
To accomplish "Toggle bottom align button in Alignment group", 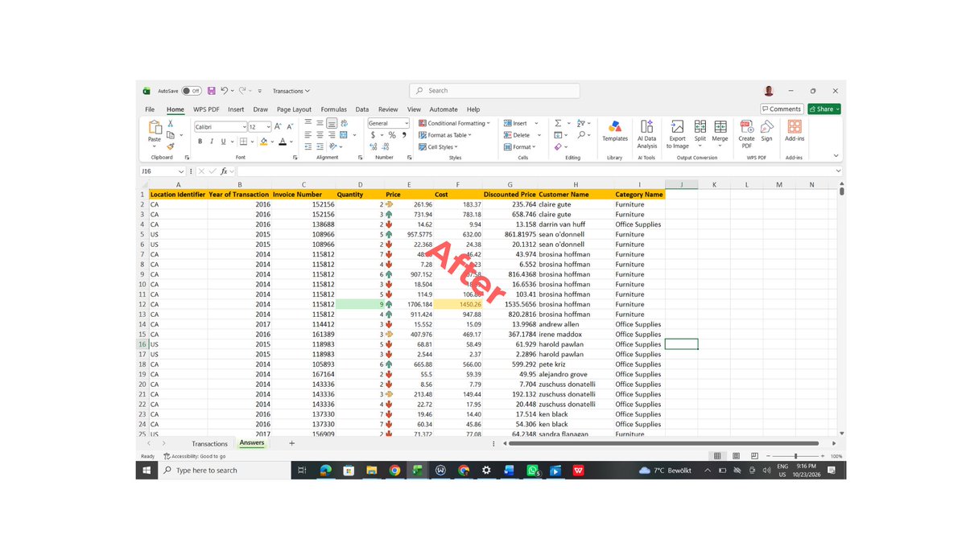I will point(332,123).
